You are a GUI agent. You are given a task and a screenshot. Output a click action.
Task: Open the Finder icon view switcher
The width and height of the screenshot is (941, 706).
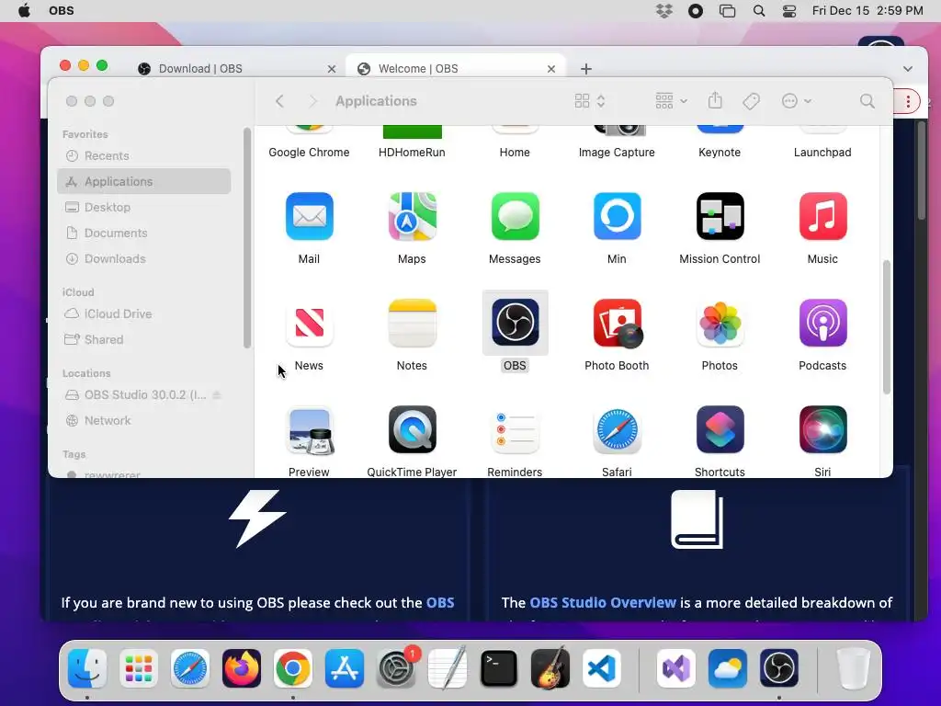pos(589,101)
